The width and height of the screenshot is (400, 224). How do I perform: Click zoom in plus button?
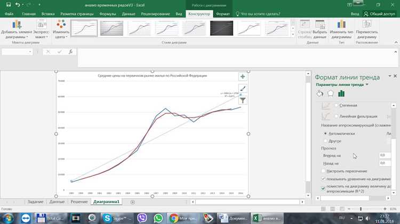coord(385,209)
